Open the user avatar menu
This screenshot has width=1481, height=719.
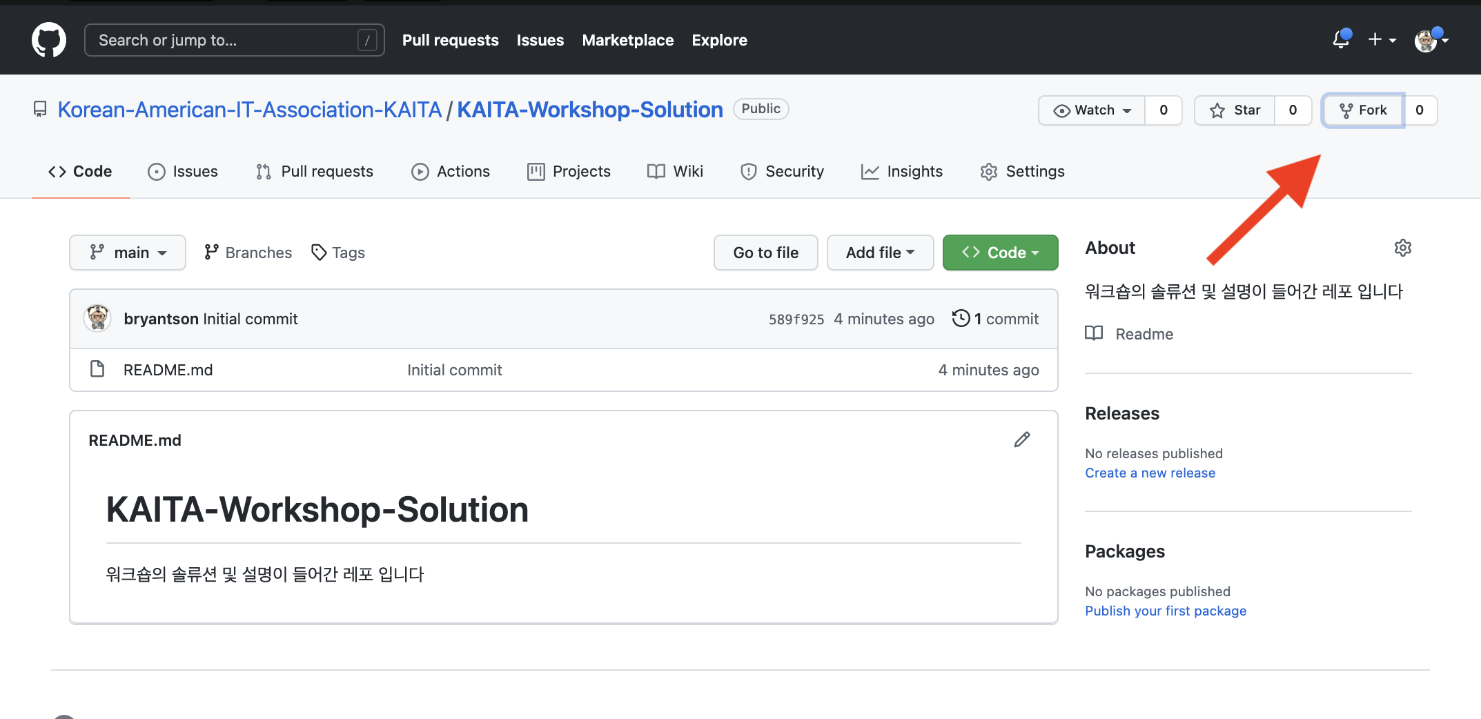coord(1431,40)
